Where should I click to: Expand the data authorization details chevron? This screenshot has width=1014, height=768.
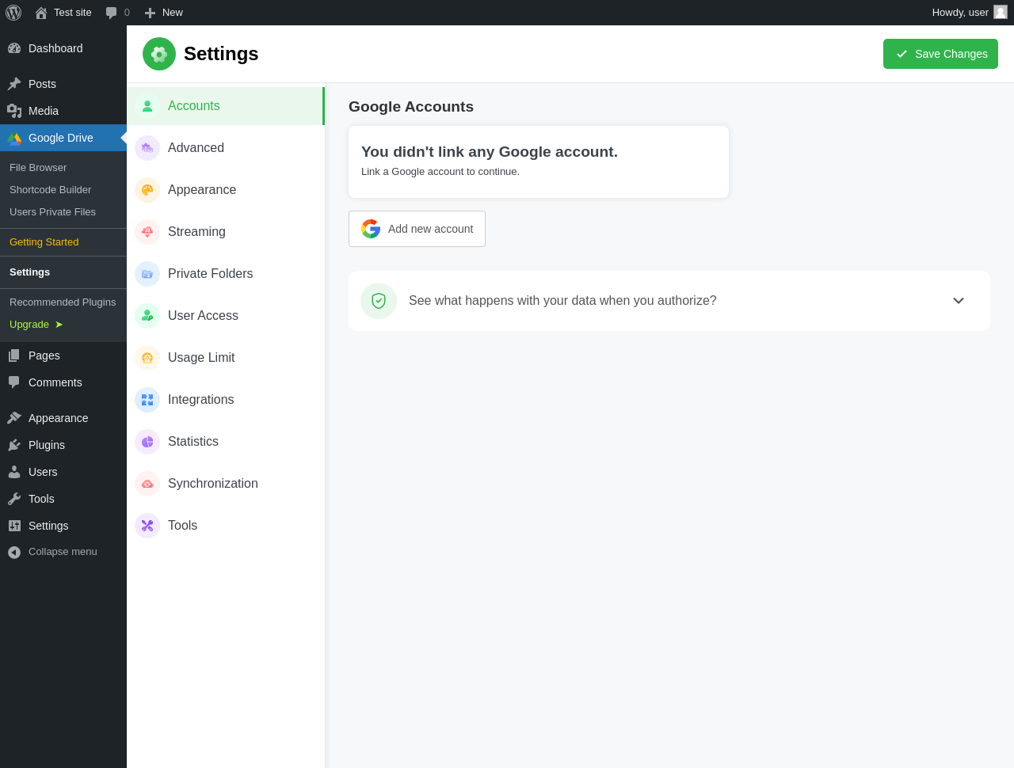pyautogui.click(x=959, y=301)
